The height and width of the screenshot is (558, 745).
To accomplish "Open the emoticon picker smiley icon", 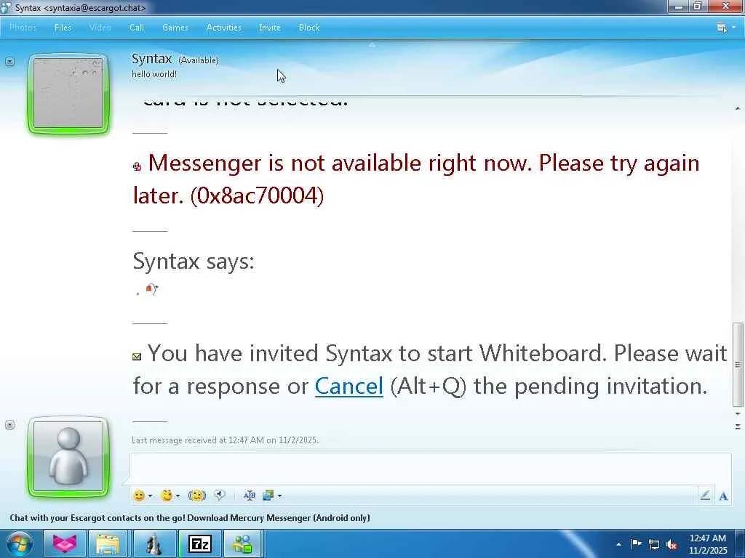I will tap(139, 496).
